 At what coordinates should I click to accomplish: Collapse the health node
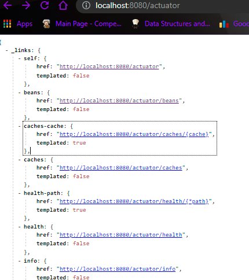pyautogui.click(x=20, y=227)
